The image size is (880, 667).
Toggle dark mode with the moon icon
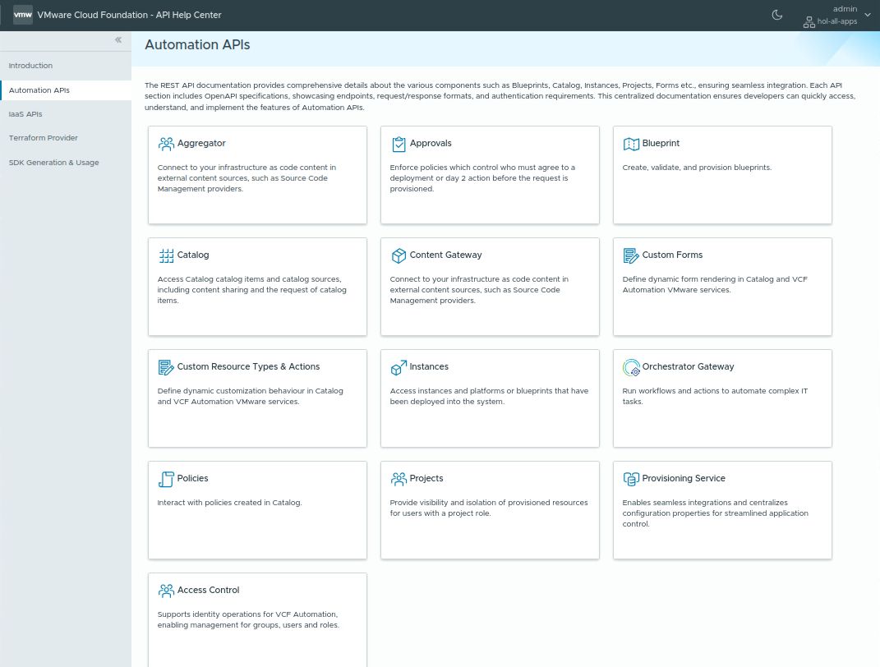tap(776, 15)
